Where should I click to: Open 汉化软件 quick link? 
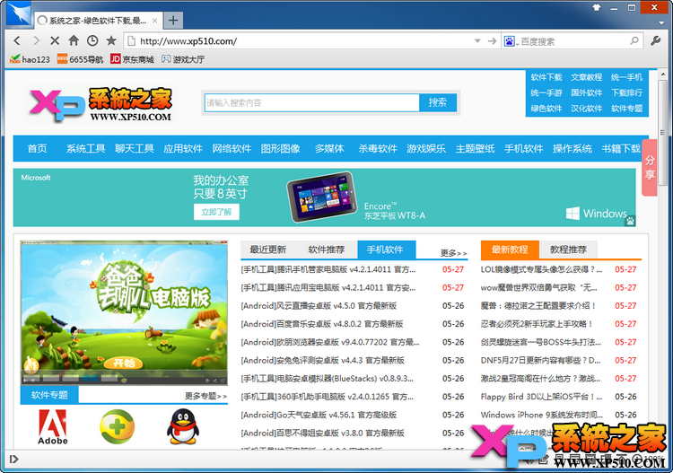coord(586,109)
